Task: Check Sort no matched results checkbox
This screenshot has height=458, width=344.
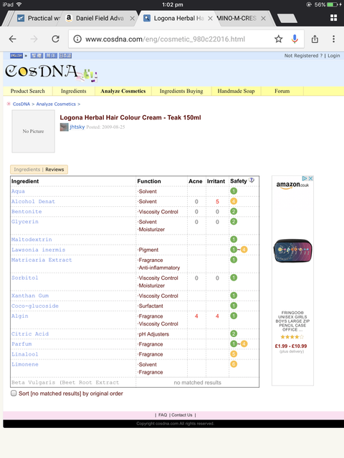Action: (x=14, y=393)
